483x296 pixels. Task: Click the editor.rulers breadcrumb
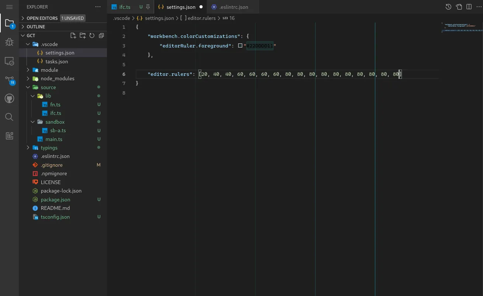[201, 18]
